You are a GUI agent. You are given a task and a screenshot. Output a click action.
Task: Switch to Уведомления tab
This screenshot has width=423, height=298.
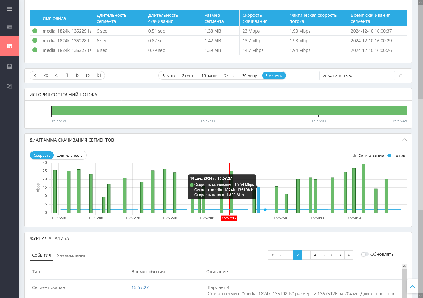(x=72, y=255)
